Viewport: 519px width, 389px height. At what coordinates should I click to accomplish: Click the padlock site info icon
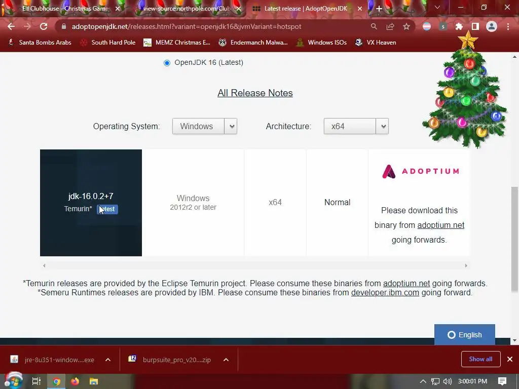point(64,26)
